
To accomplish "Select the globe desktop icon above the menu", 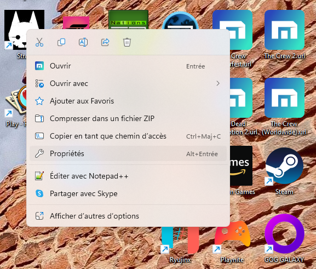I will (x=180, y=21).
